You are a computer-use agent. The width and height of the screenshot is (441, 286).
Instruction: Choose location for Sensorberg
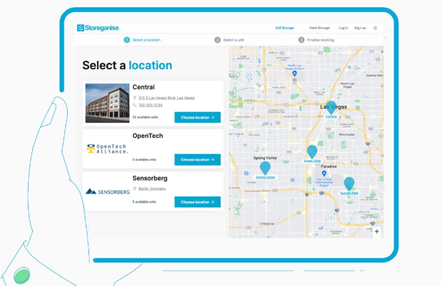click(197, 202)
